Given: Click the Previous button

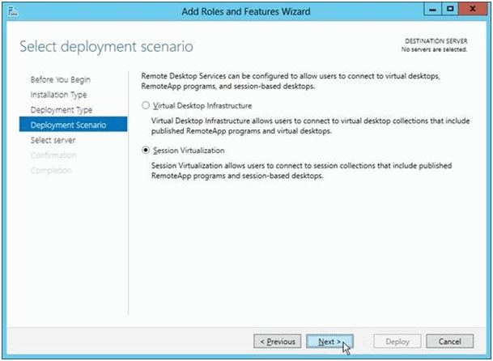Looking at the screenshot, I should (x=278, y=342).
